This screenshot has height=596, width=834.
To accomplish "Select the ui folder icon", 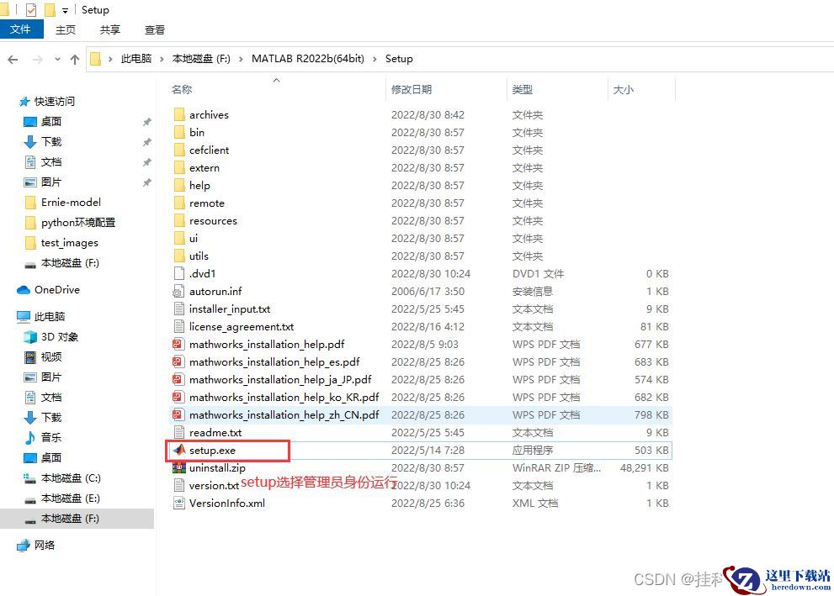I will (179, 239).
